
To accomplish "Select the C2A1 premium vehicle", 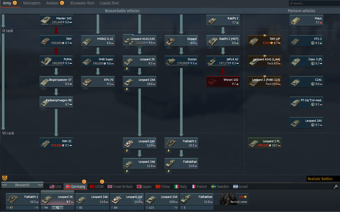I will click(307, 82).
